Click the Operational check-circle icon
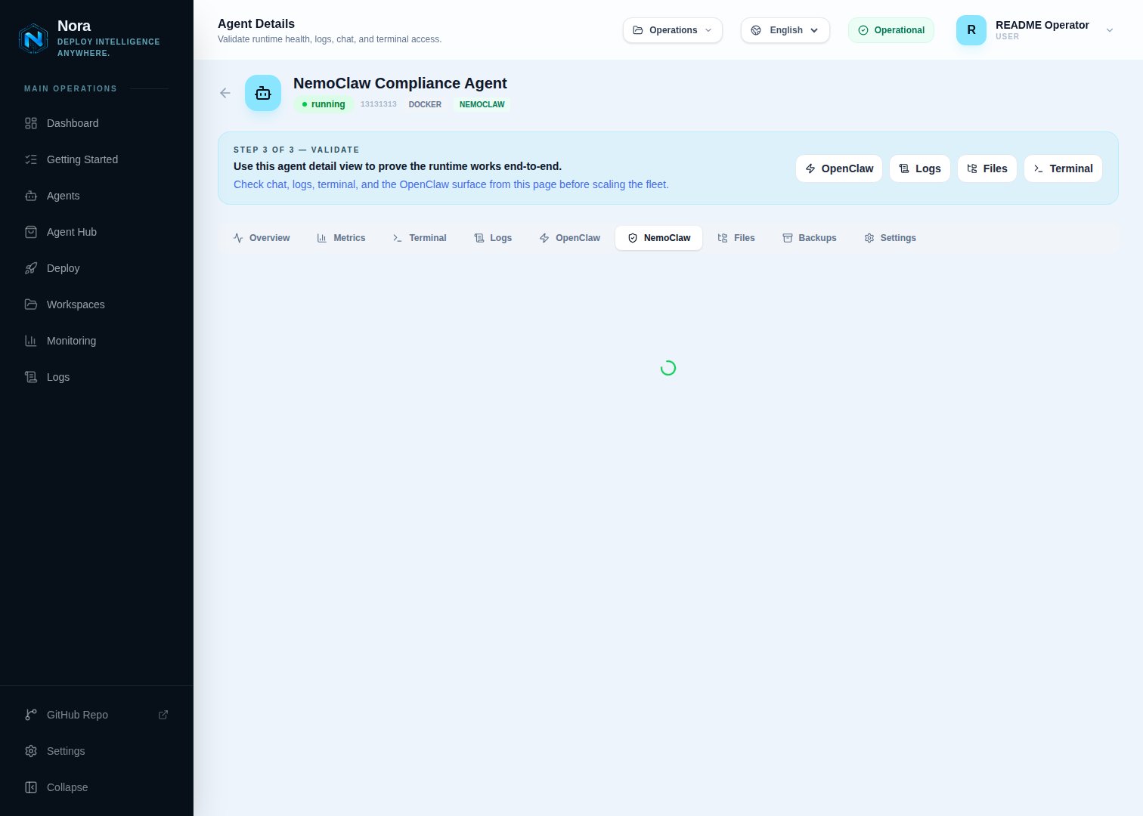Image resolution: width=1143 pixels, height=816 pixels. pos(863,30)
